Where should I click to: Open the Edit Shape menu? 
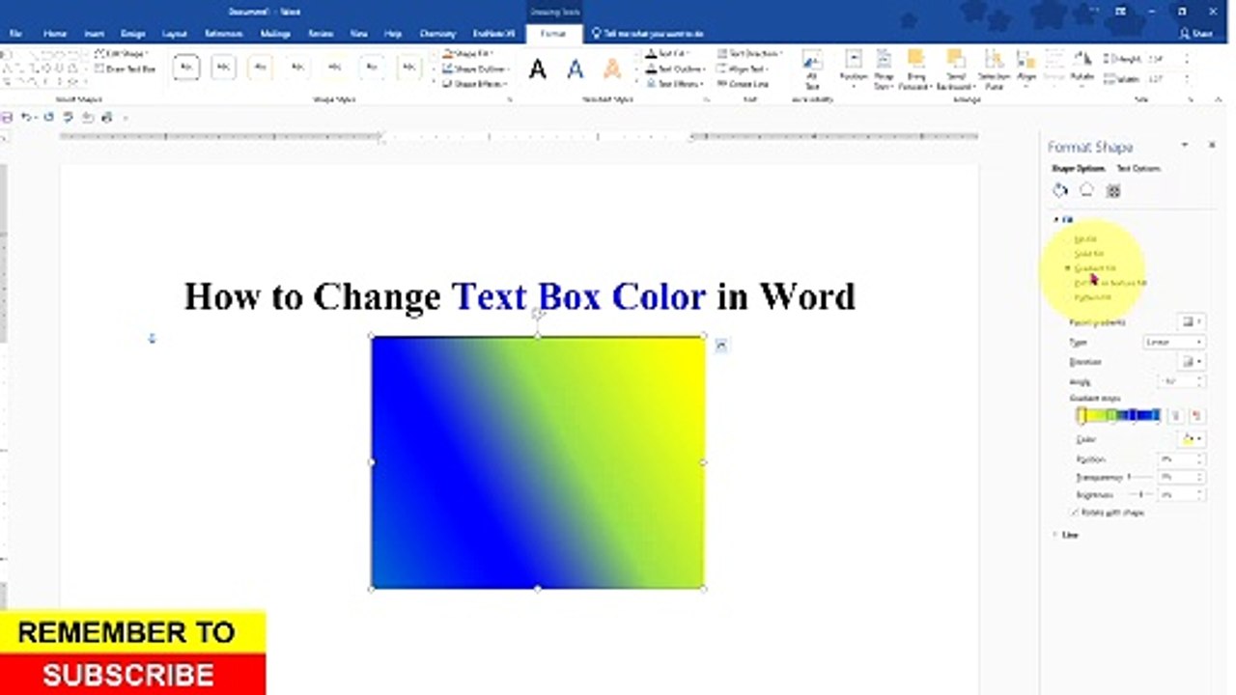[x=121, y=54]
